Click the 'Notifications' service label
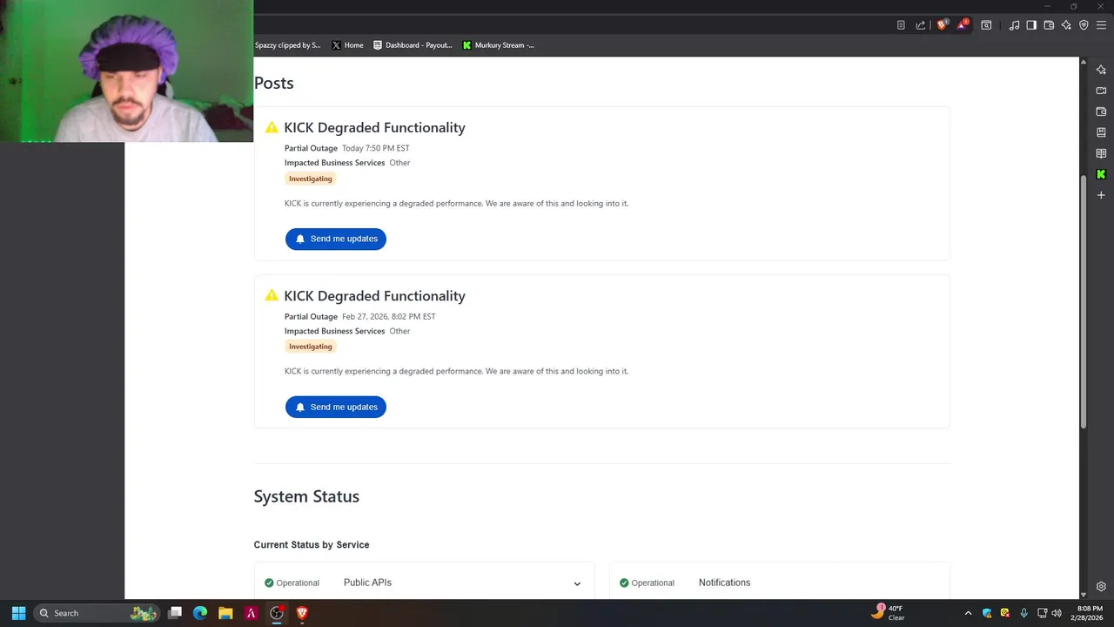This screenshot has width=1114, height=627. point(724,583)
